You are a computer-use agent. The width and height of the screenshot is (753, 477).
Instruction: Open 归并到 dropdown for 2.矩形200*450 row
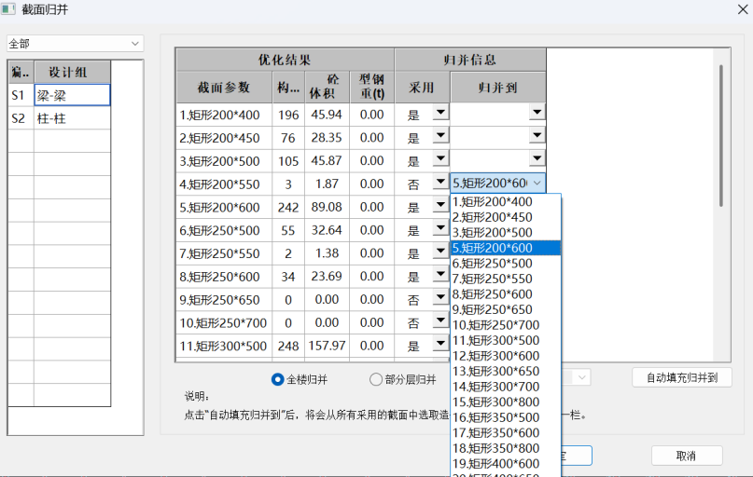coord(536,137)
